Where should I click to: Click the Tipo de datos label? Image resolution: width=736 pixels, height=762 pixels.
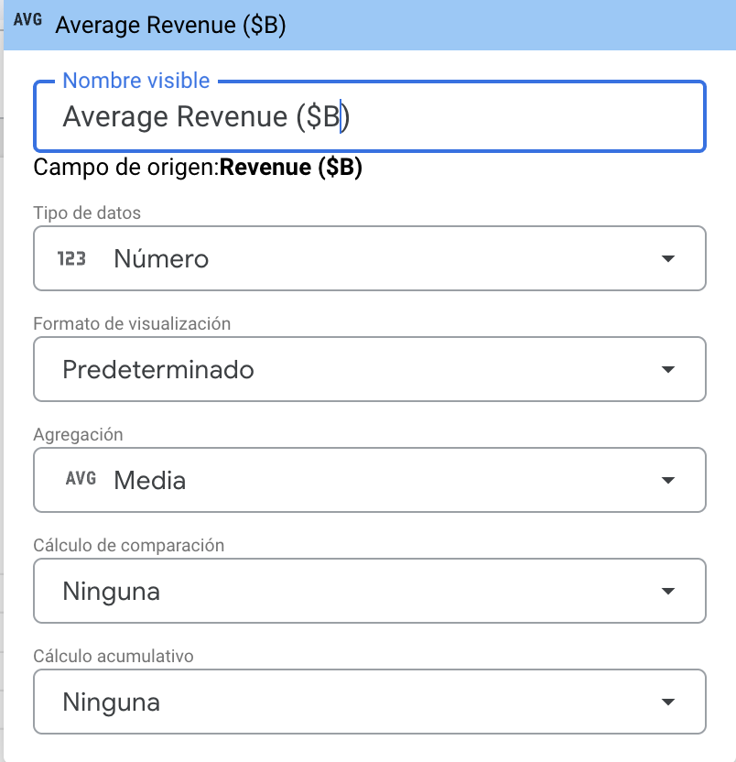click(87, 212)
